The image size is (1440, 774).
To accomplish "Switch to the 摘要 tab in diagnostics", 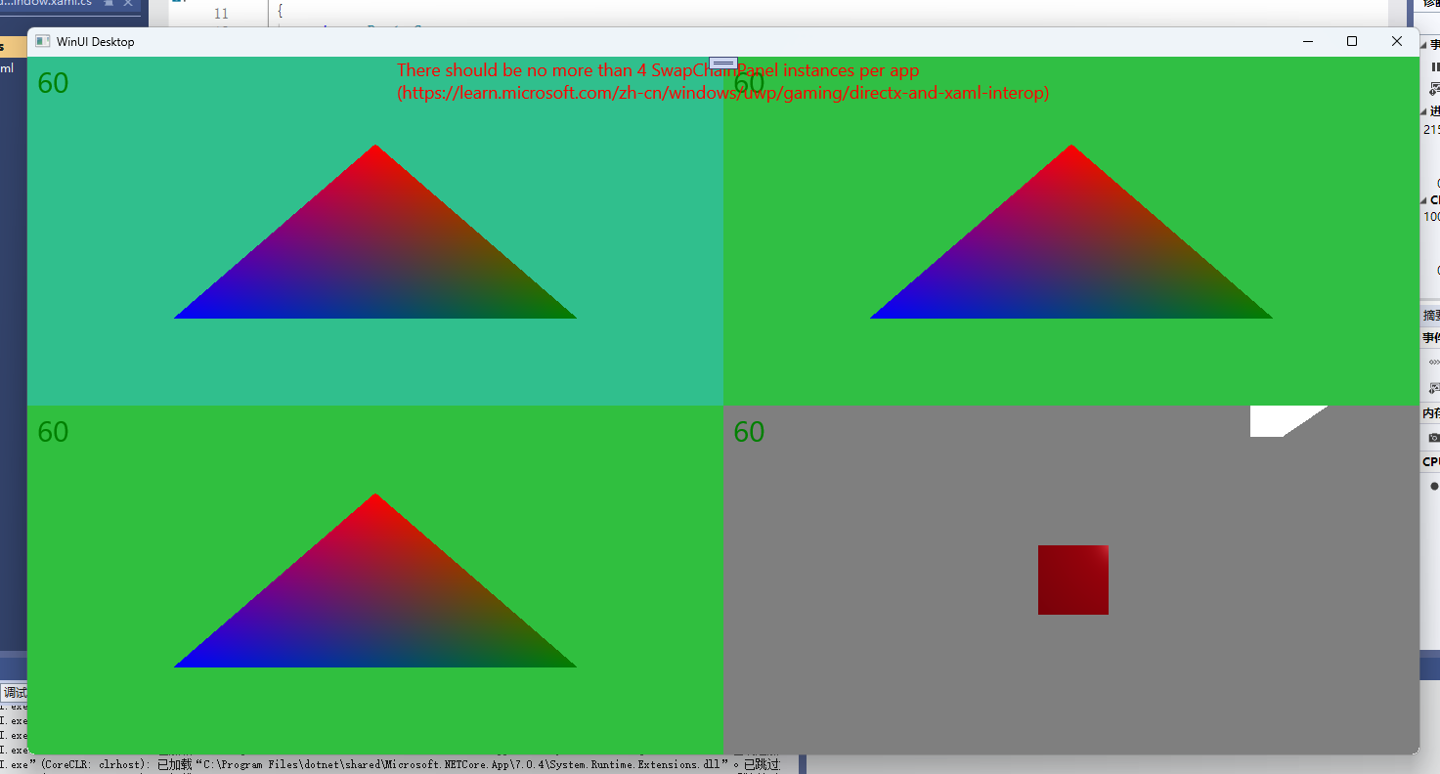I will (1431, 315).
